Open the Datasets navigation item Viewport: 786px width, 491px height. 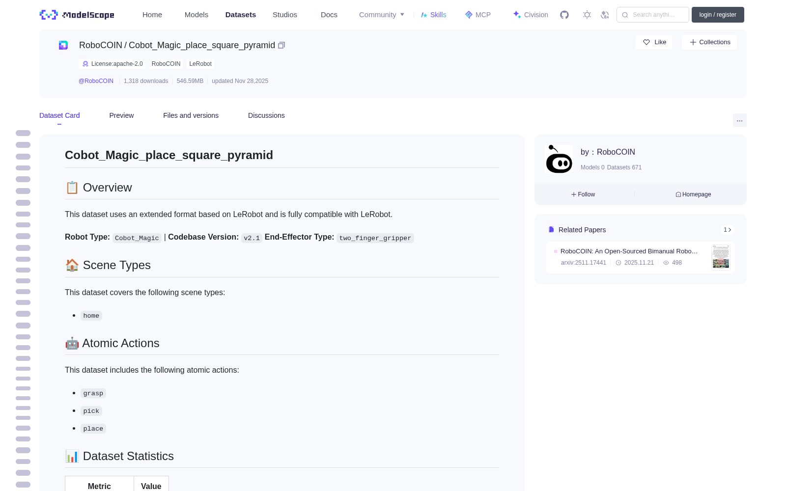click(241, 15)
